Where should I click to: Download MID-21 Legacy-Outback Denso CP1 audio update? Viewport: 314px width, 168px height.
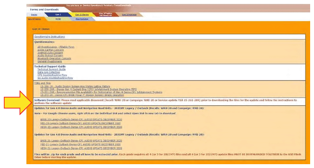coord(80,145)
